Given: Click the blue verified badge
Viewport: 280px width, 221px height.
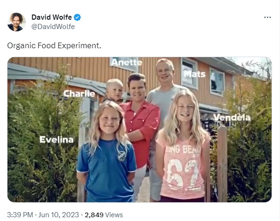Looking at the screenshot, I should (77, 17).
